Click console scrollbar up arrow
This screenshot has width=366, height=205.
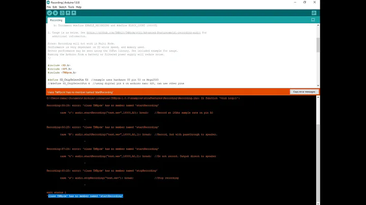(318, 97)
